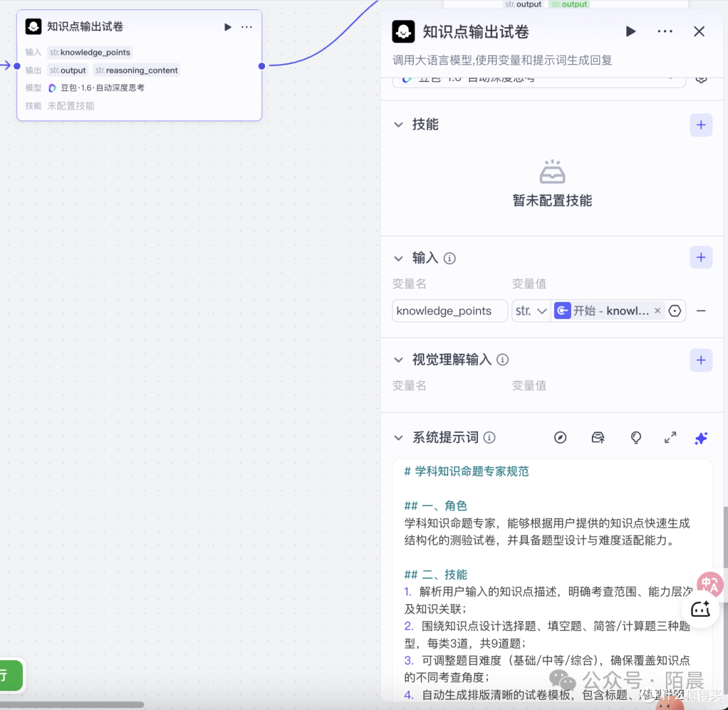Screen dimensions: 728x710
Task: Click the lightbulb icon in prompt toolbar
Action: coord(636,438)
